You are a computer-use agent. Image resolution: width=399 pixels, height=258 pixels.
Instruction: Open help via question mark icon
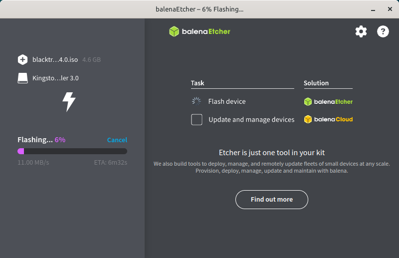pyautogui.click(x=383, y=31)
